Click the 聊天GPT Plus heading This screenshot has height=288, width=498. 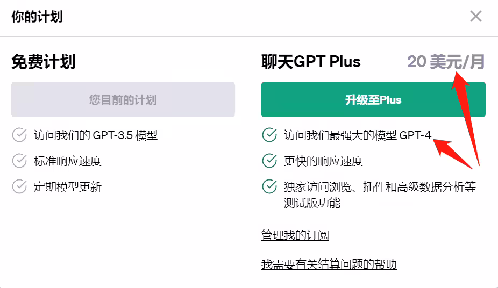[x=311, y=62]
